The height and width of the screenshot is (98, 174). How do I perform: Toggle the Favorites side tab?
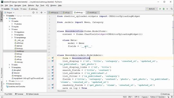2,86
